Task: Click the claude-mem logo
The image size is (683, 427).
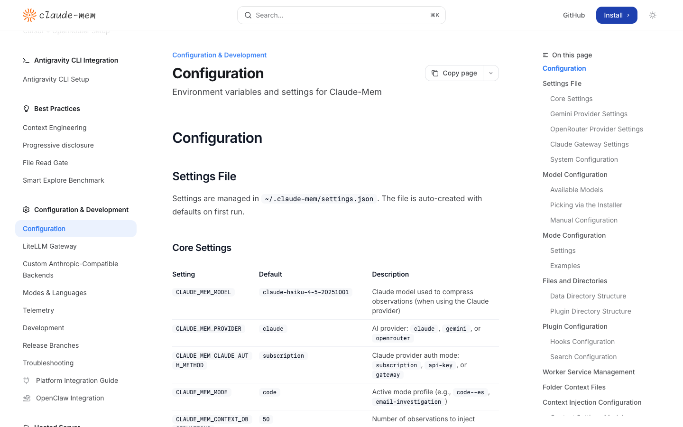Action: 59,15
